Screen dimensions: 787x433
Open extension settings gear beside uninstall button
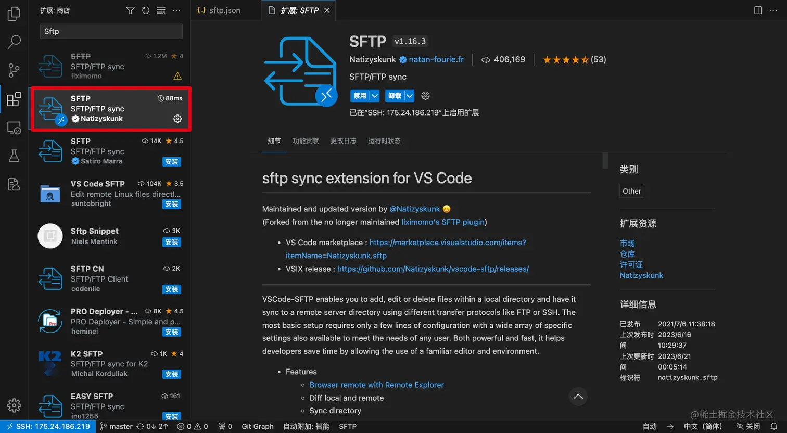[425, 96]
